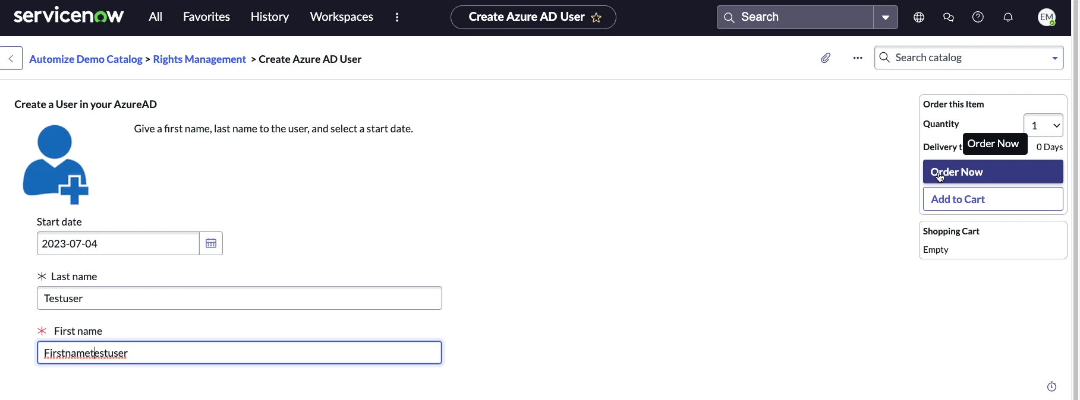The height and width of the screenshot is (400, 1080).
Task: Open the Favorites menu
Action: (206, 17)
